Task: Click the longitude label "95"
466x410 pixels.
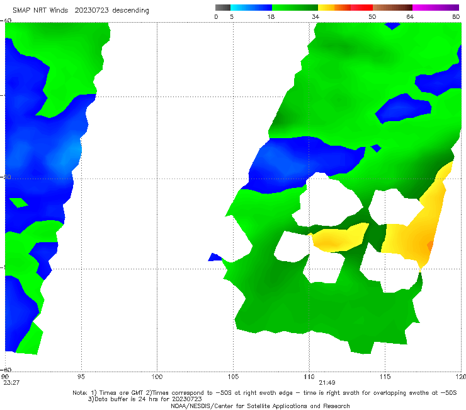Action: (x=81, y=377)
